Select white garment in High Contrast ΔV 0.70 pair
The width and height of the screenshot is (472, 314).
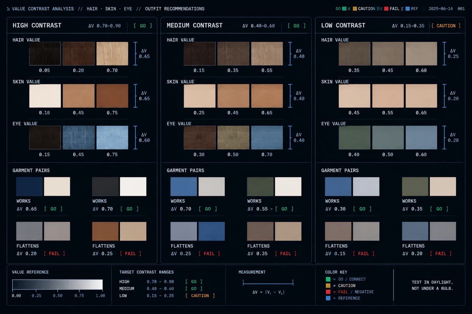tap(133, 187)
